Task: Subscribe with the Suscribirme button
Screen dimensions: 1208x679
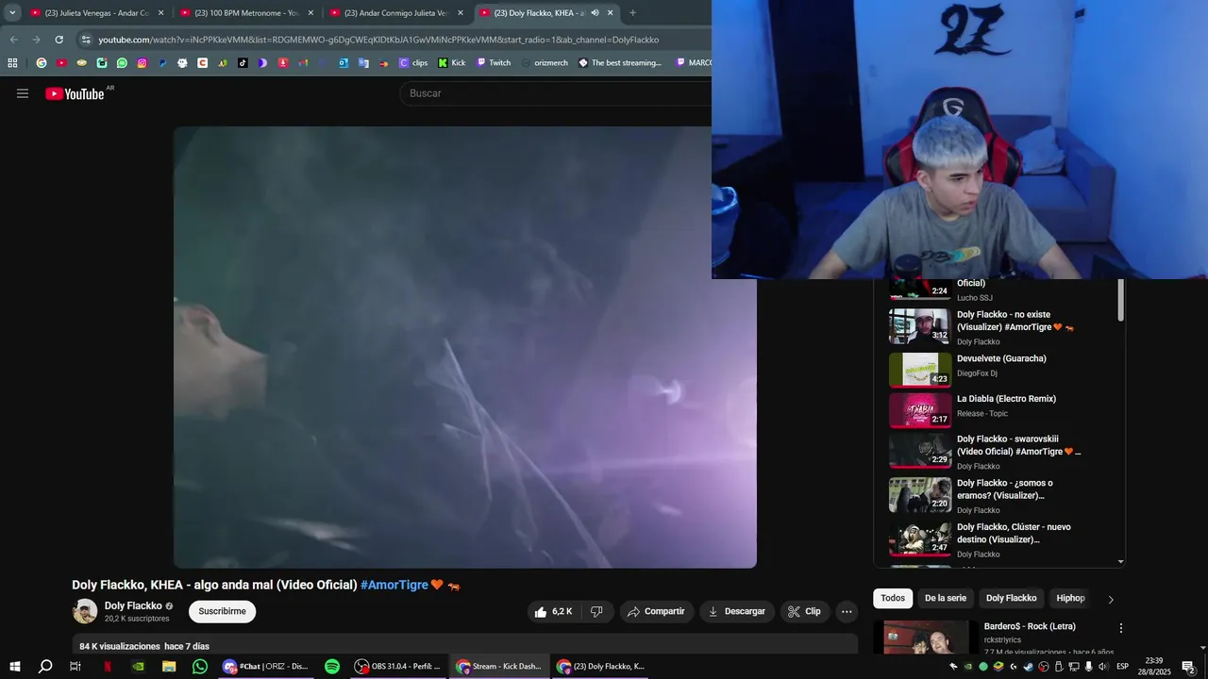Action: click(x=222, y=611)
